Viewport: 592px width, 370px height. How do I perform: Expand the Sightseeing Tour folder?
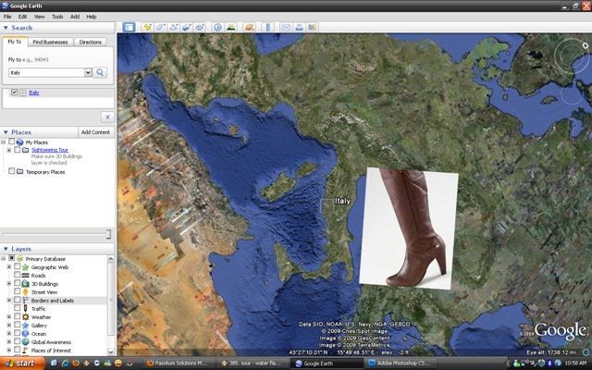[x=8, y=150]
